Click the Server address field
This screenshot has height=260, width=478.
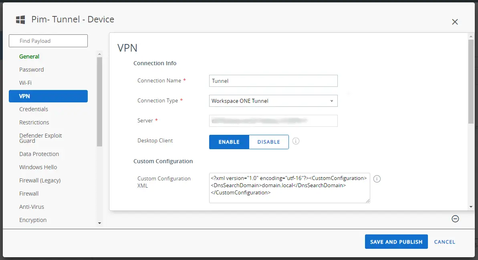click(273, 121)
